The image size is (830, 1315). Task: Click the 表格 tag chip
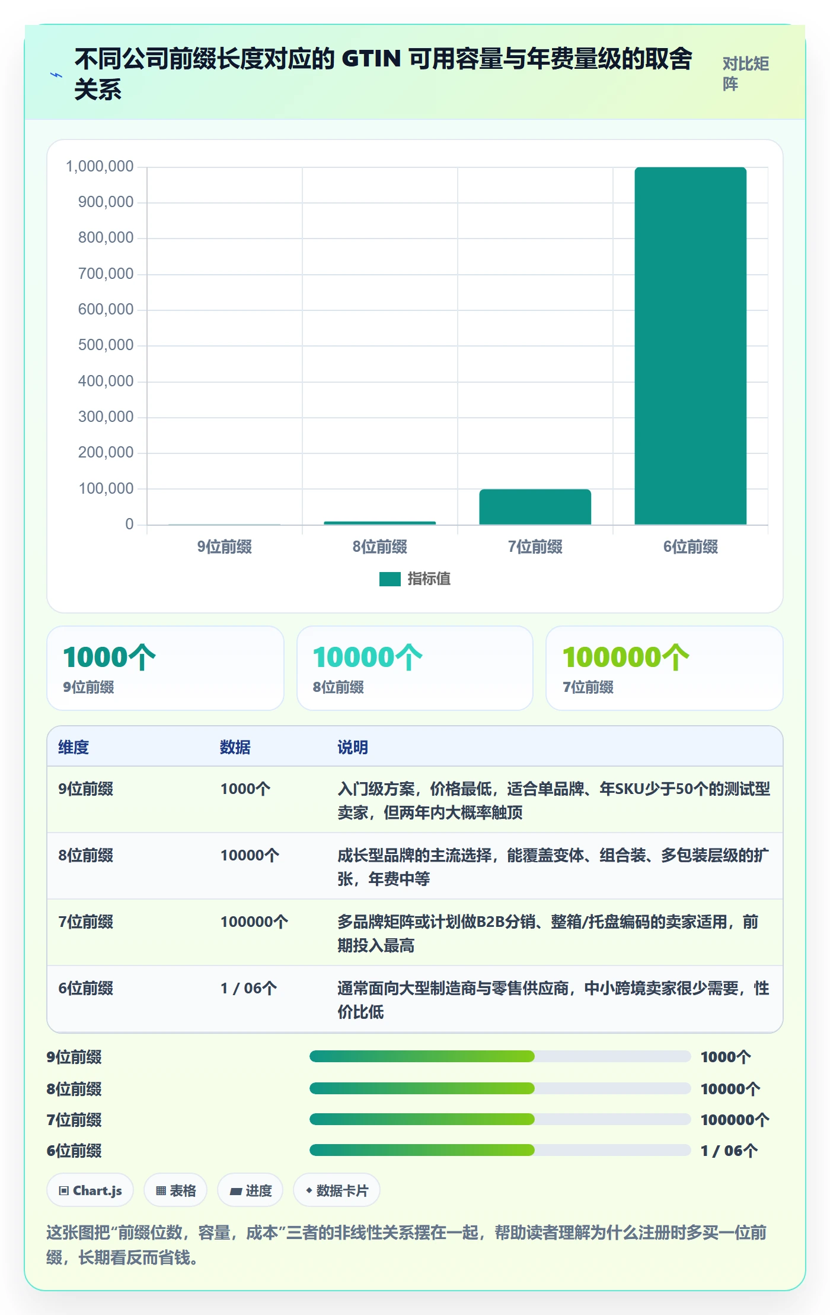coord(175,1190)
